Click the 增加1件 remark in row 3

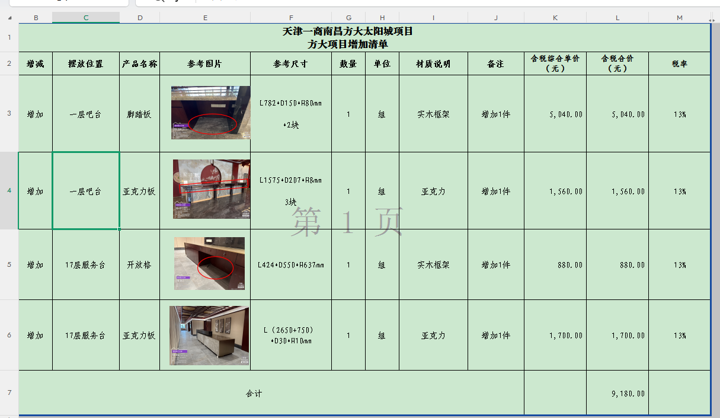(x=496, y=114)
